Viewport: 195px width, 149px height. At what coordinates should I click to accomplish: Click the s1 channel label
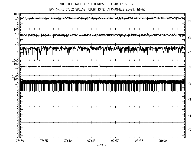point(189,21)
